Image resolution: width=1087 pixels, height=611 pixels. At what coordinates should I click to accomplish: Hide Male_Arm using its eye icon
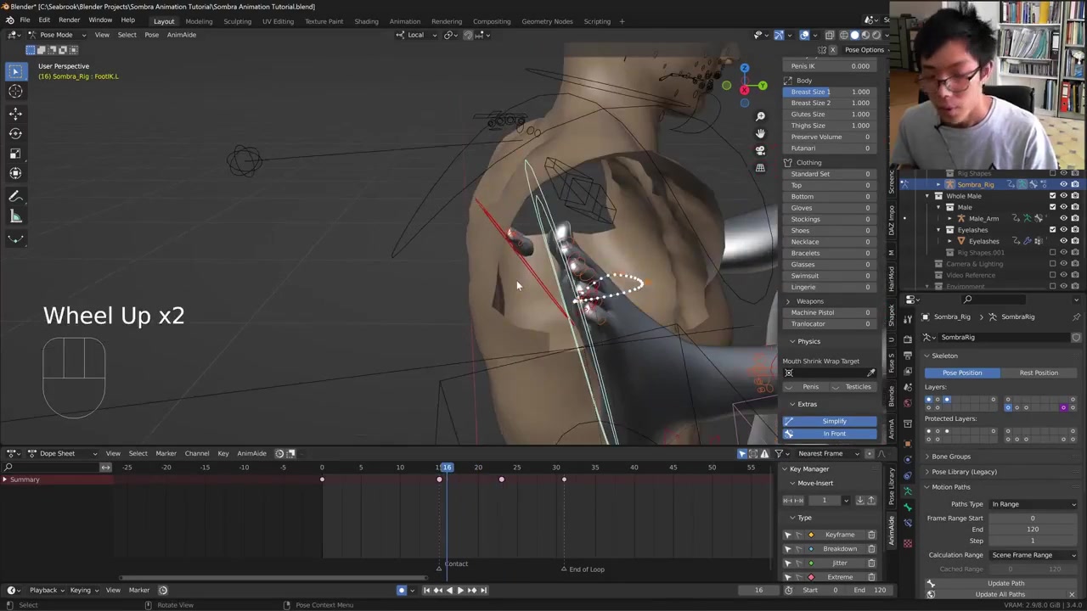pos(1063,218)
